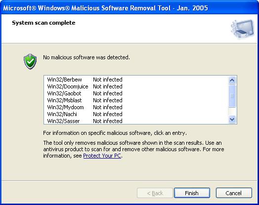The image size is (259, 205).
Task: Click the green shield checkmark icon
Action: point(30,61)
